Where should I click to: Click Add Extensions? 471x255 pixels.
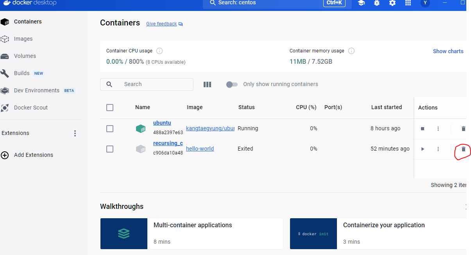pos(34,155)
